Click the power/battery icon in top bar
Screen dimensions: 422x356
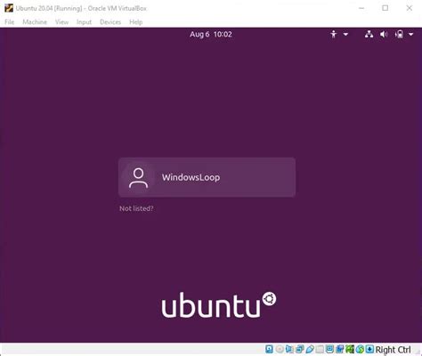coord(399,35)
